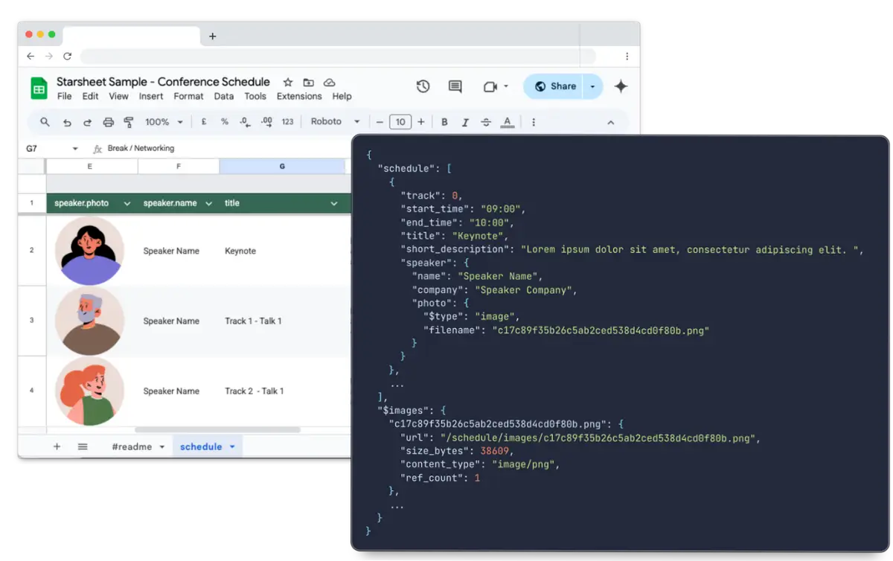
Task: Toggle italic formatting
Action: pyautogui.click(x=465, y=122)
